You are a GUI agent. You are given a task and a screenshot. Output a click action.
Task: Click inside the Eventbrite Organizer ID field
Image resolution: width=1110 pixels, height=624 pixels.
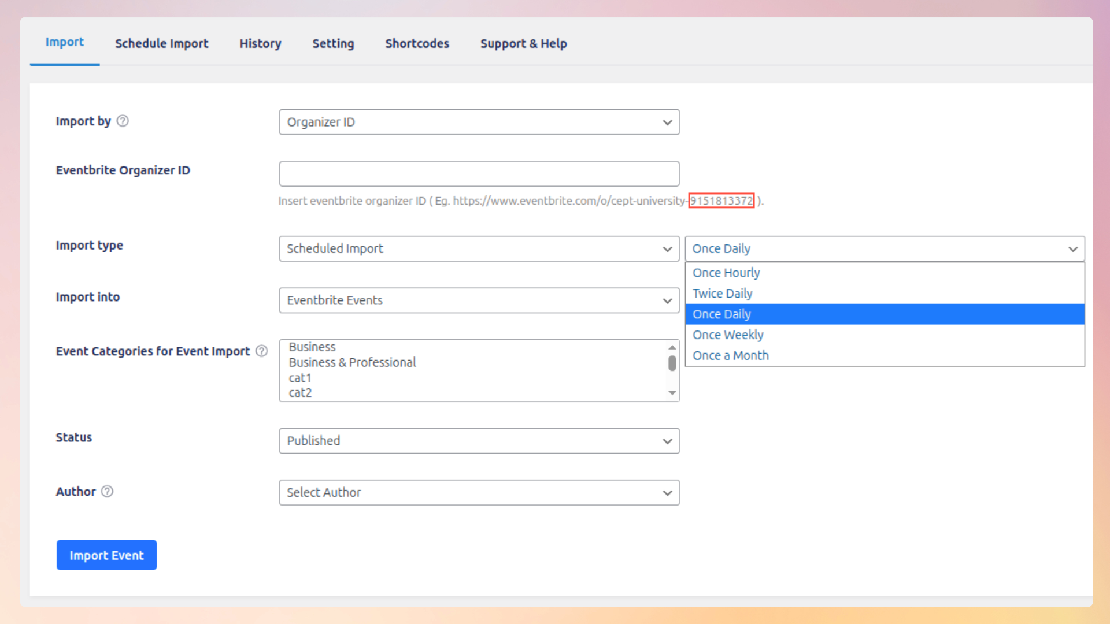coord(479,173)
